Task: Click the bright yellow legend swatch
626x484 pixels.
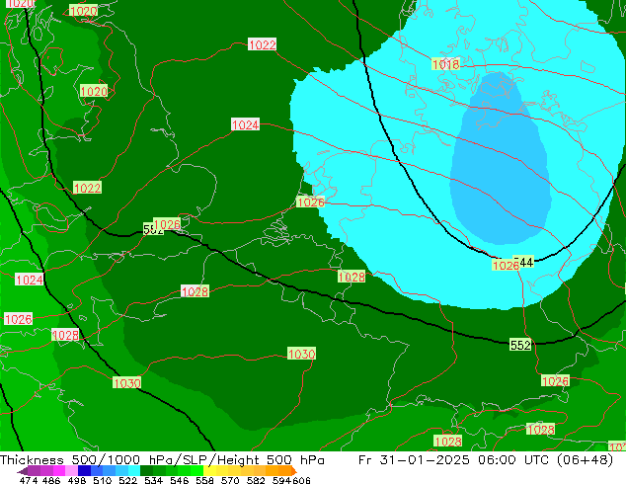Action: click(209, 471)
